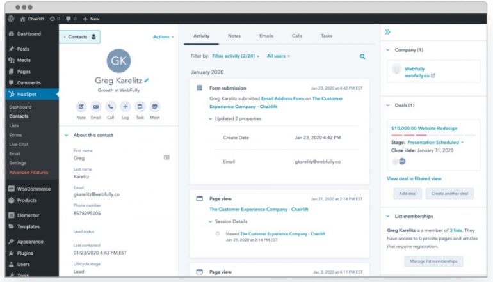Open Filter activity (2/24) dropdown
493x282 pixels.
click(236, 56)
